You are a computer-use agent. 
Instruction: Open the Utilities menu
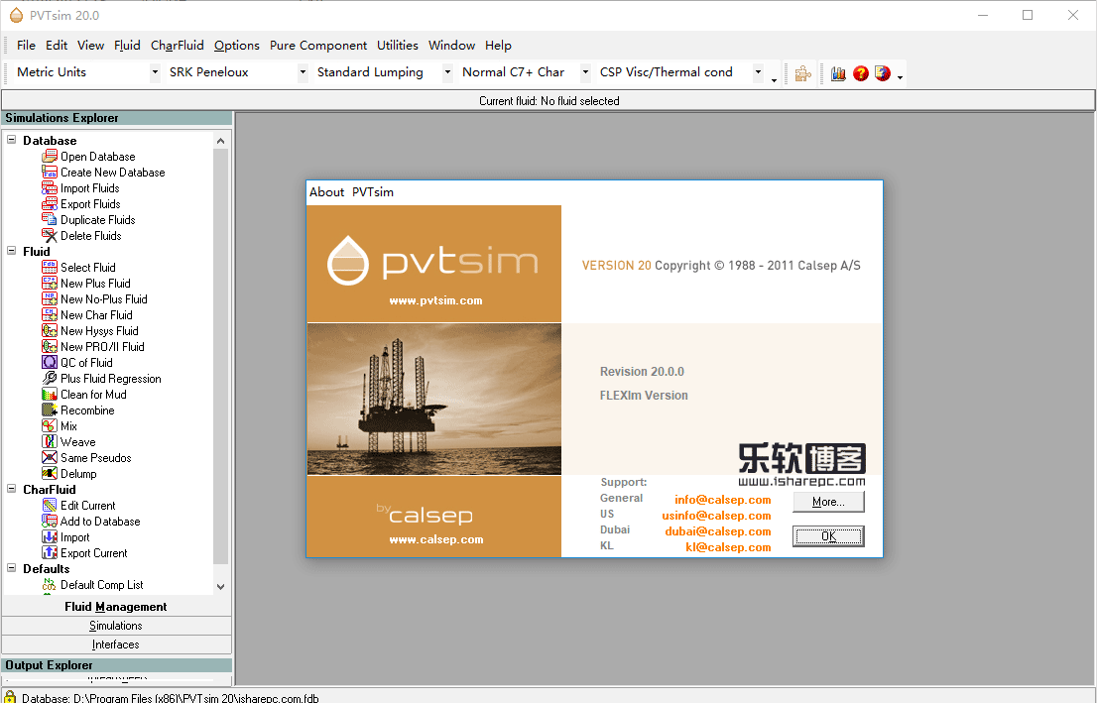click(398, 46)
